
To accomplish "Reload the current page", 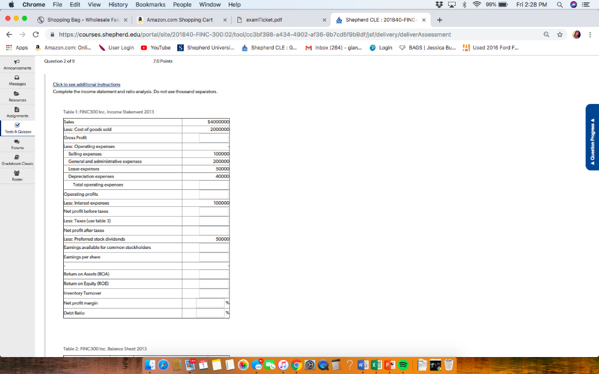I will [36, 34].
